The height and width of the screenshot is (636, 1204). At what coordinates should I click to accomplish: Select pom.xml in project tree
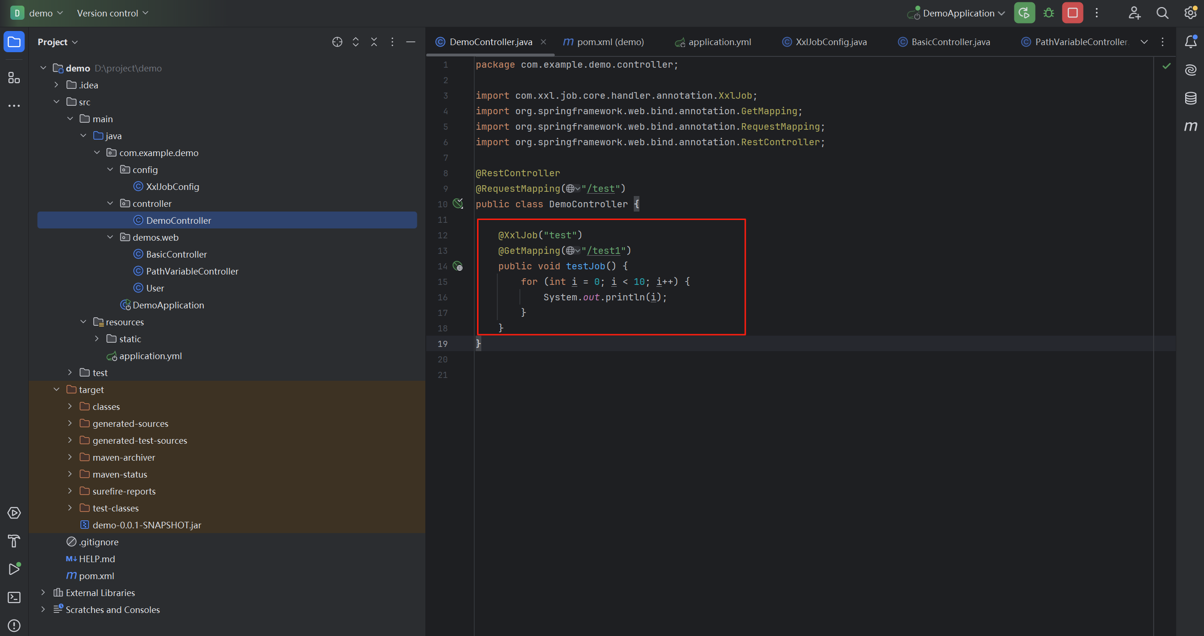point(96,576)
